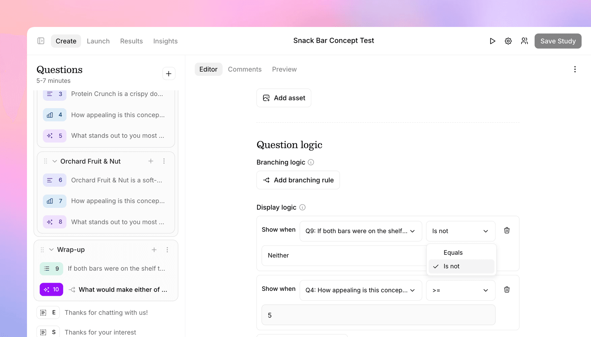
Task: Select the Editor tab
Action: [208, 69]
